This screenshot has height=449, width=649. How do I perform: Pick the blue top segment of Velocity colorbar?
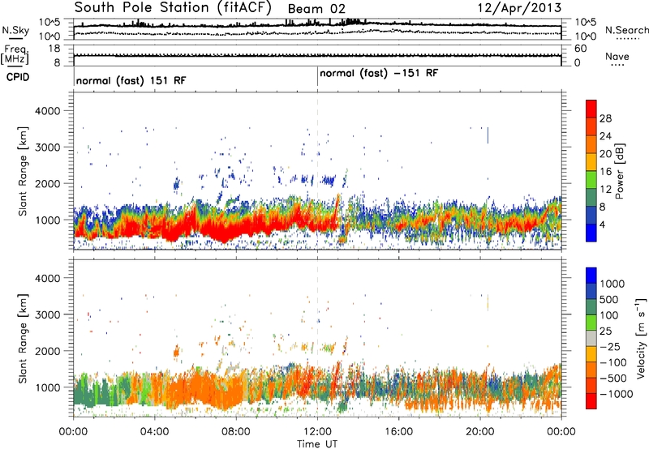(591, 276)
